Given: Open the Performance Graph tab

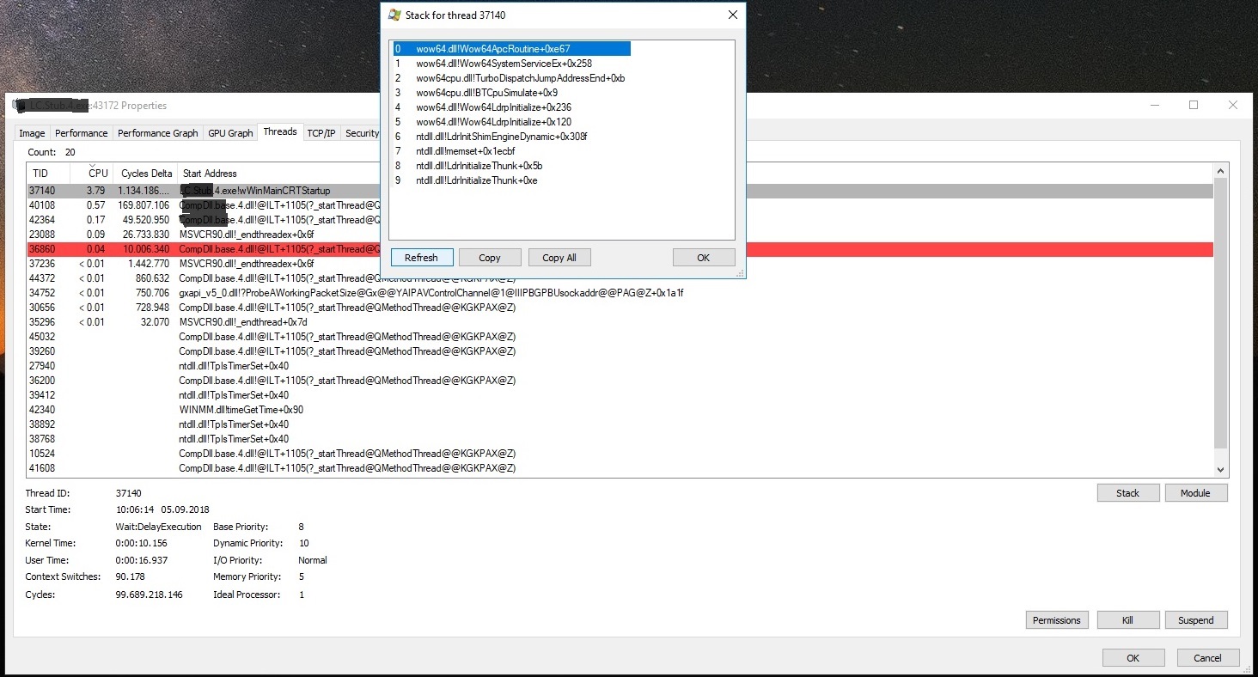Looking at the screenshot, I should 157,133.
